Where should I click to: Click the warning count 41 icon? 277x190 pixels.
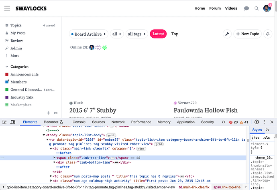point(241,122)
